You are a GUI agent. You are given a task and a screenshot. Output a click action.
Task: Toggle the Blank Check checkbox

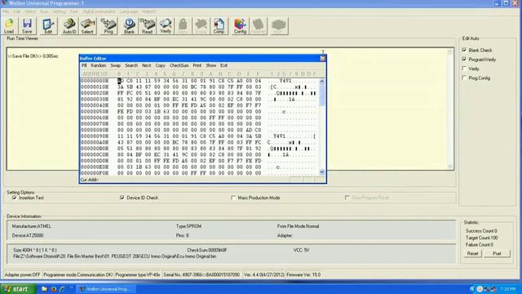coord(464,50)
